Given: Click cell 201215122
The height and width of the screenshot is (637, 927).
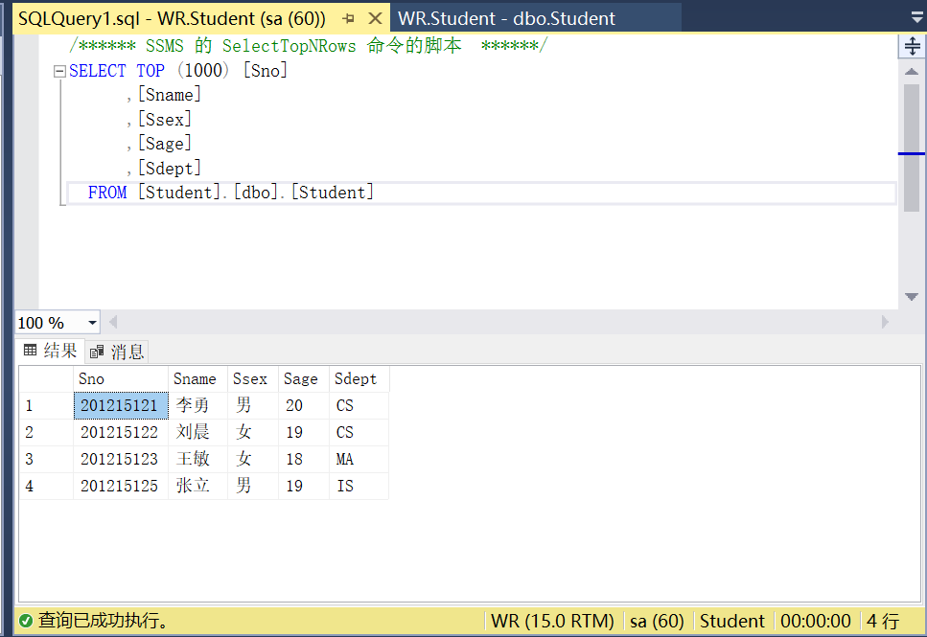Looking at the screenshot, I should tap(121, 433).
